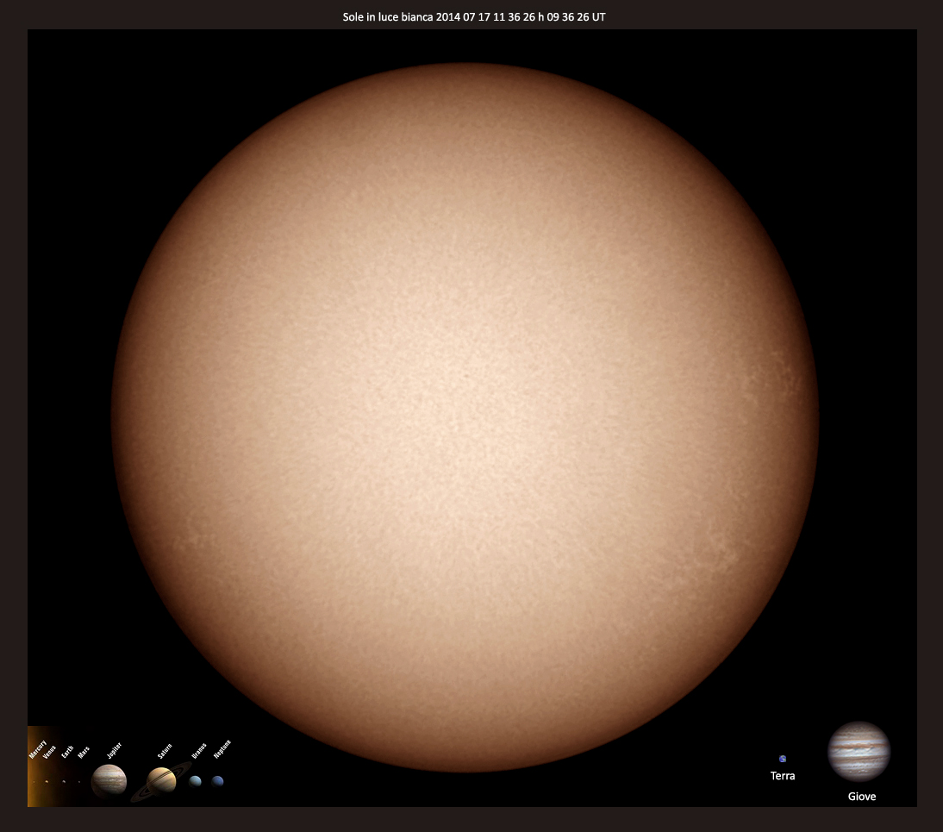Click Jupiter in the bottom-left planet lineup

pyautogui.click(x=109, y=781)
